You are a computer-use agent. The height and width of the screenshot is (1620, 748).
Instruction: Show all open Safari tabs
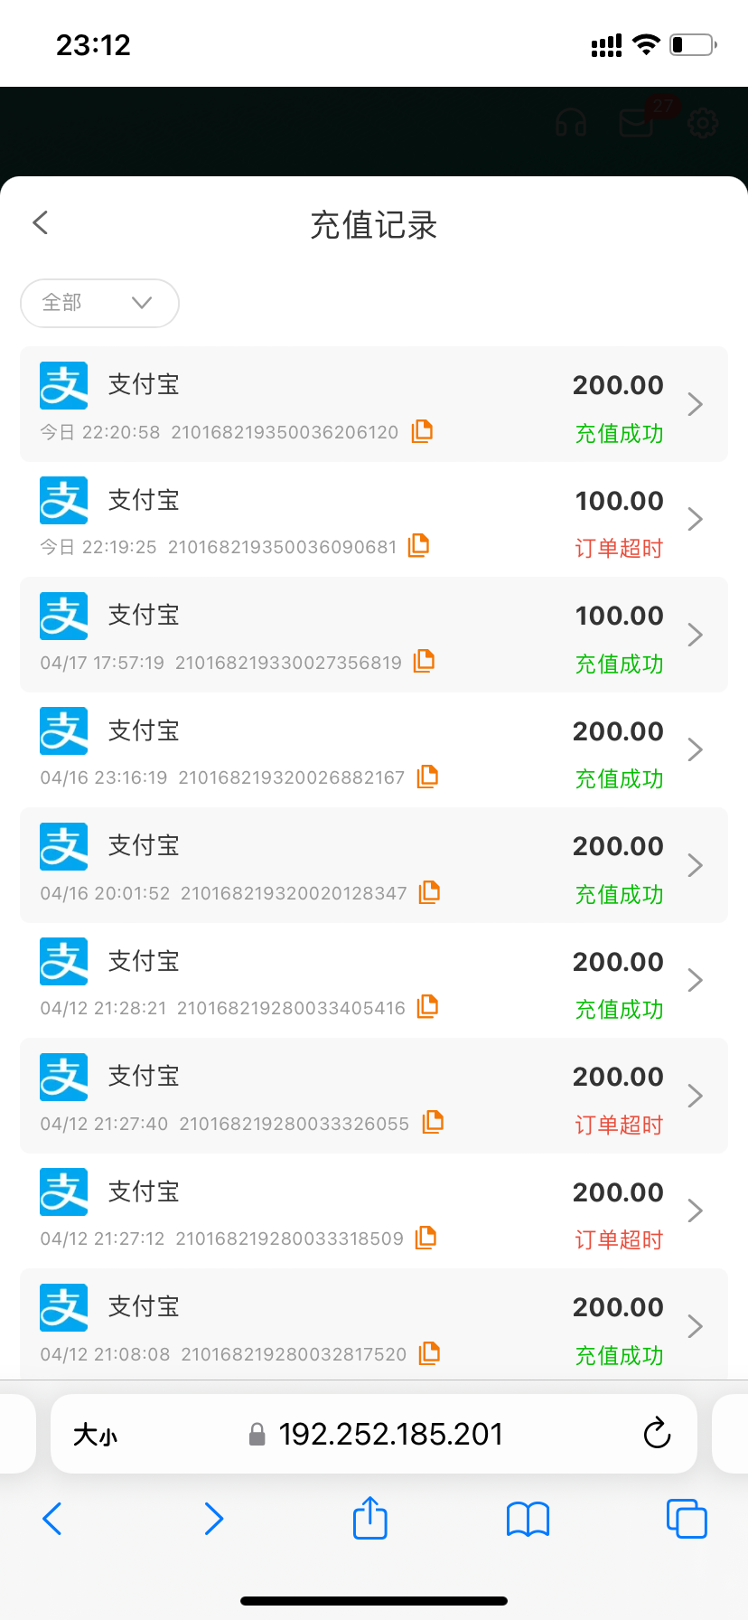(x=687, y=1519)
